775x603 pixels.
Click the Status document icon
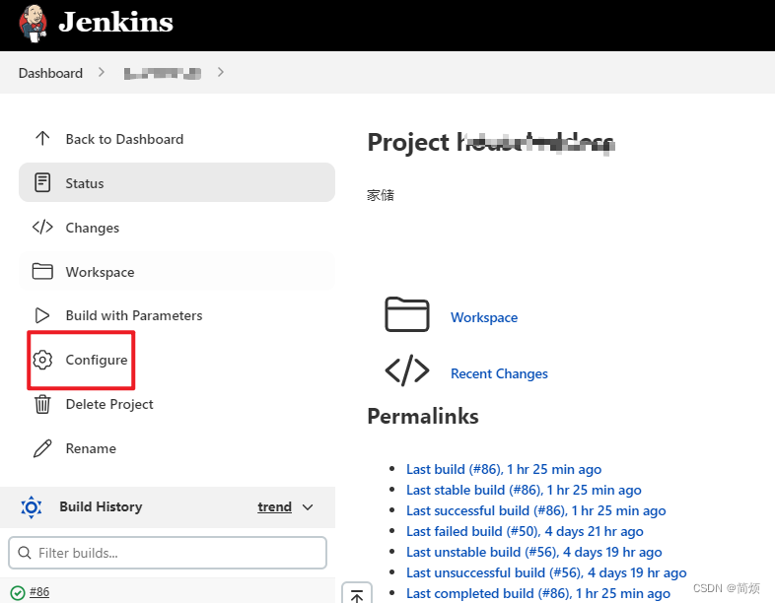[x=42, y=183]
